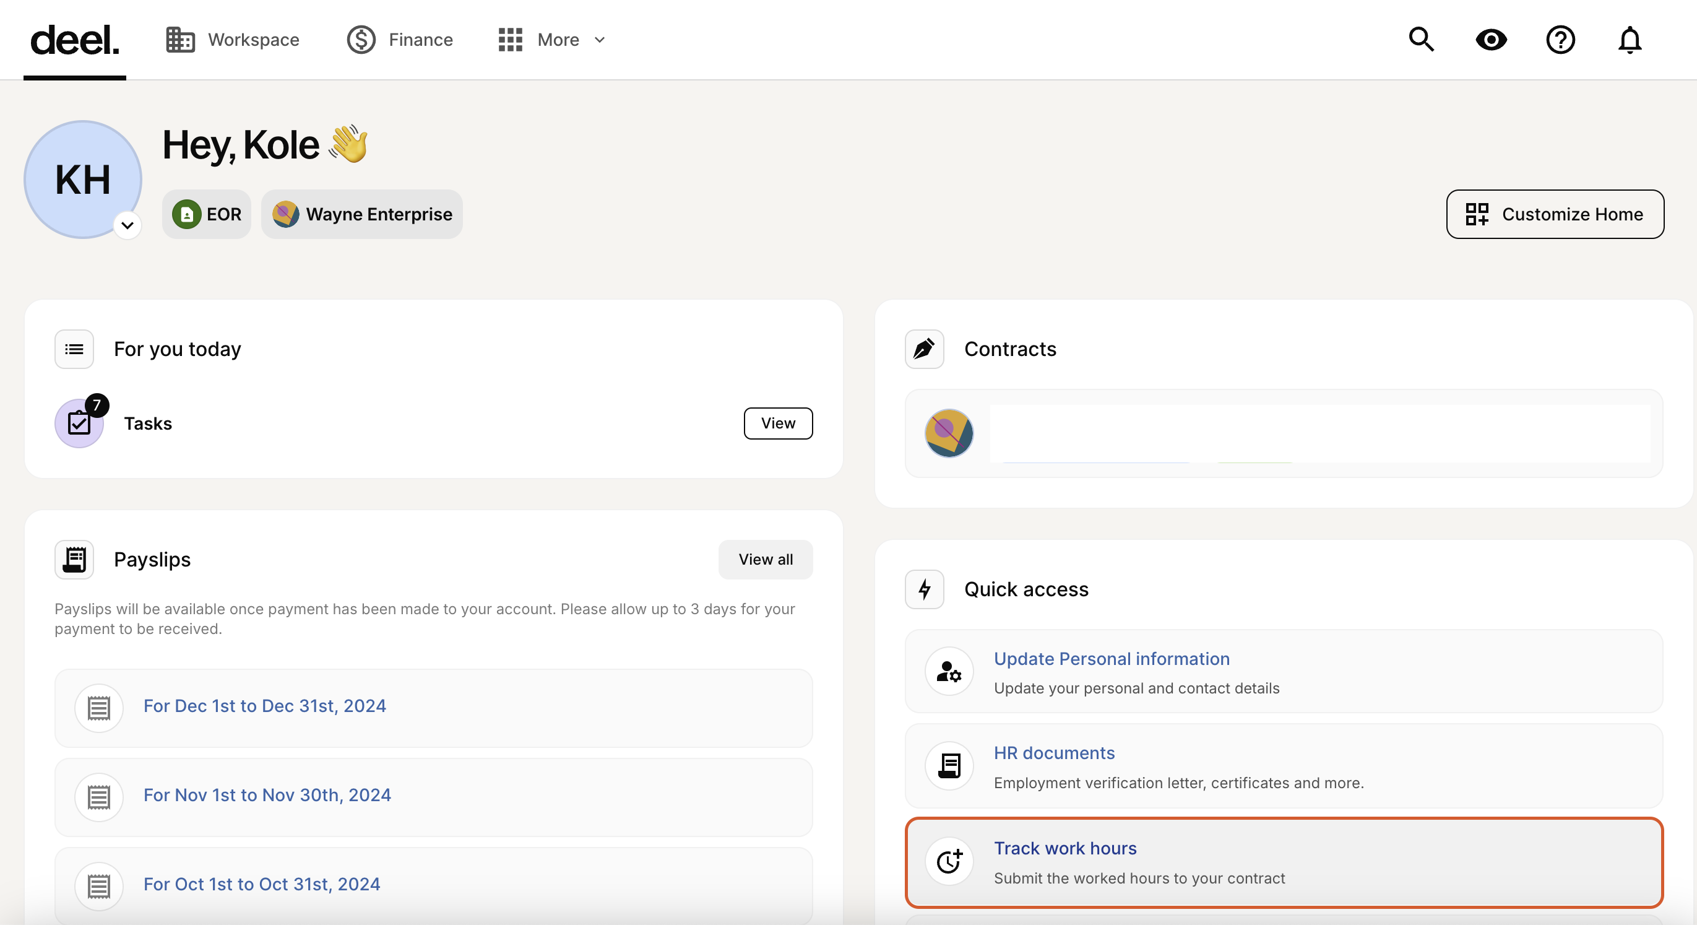Viewport: 1697px width, 925px height.
Task: Click the November payslip document icon
Action: pyautogui.click(x=99, y=797)
